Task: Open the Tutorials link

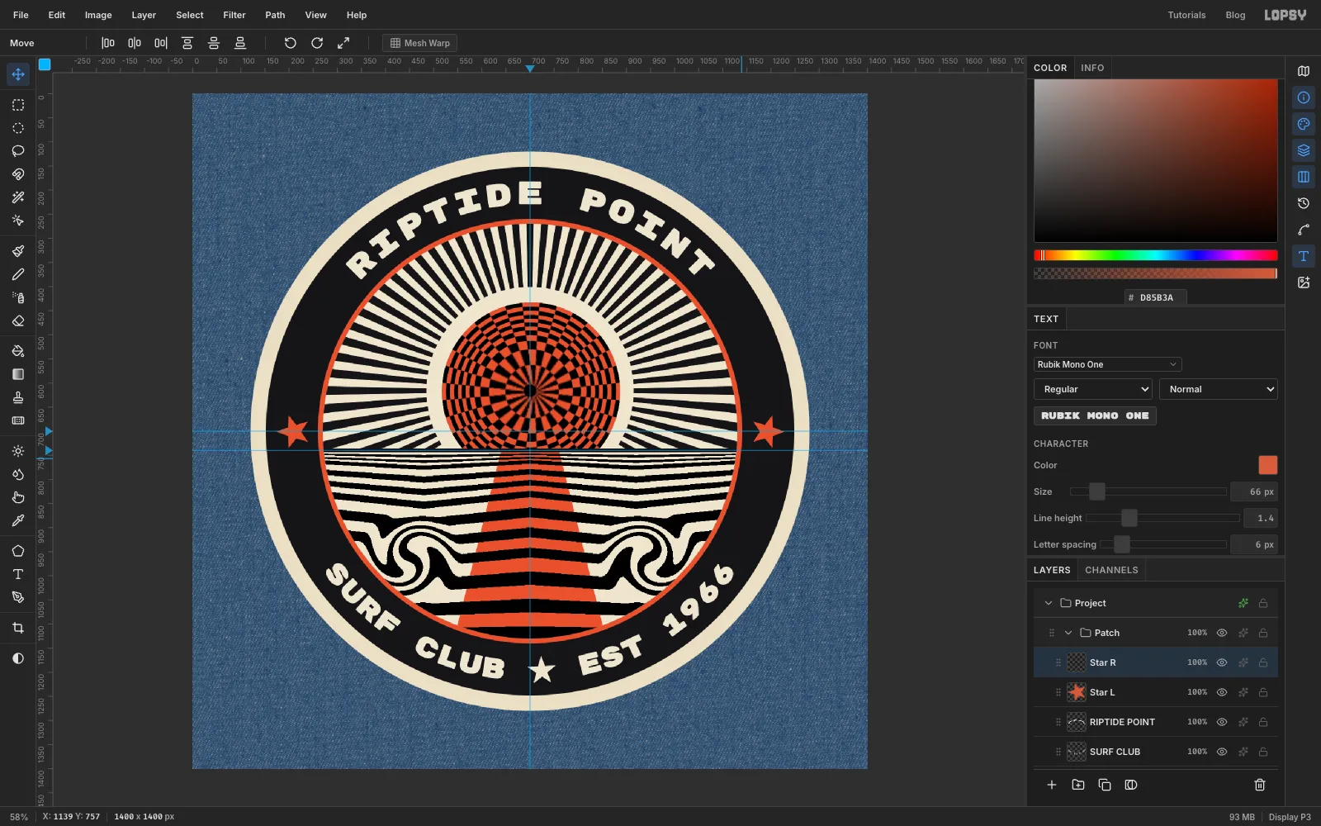Action: (1186, 15)
